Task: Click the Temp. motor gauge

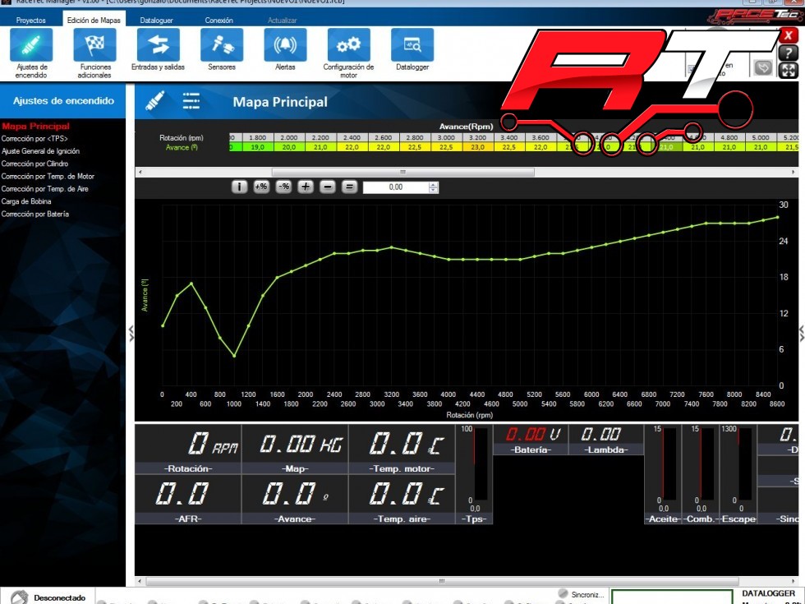Action: pyautogui.click(x=402, y=450)
